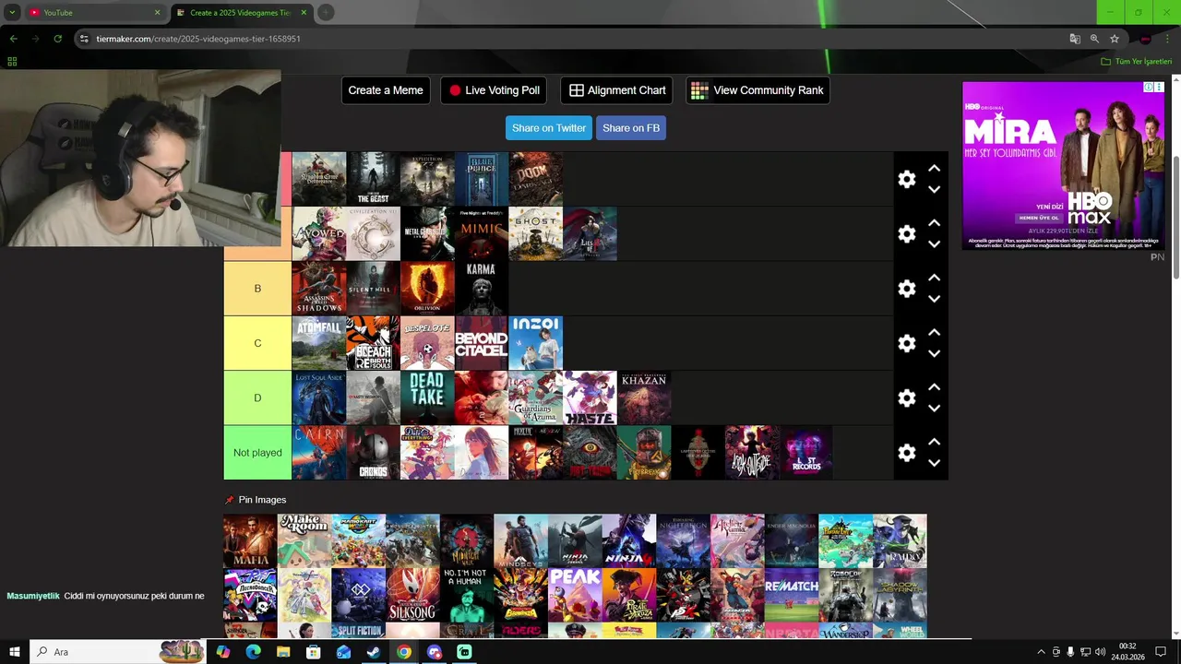Share tier list on FB
Screen dimensions: 1181x664
click(631, 128)
